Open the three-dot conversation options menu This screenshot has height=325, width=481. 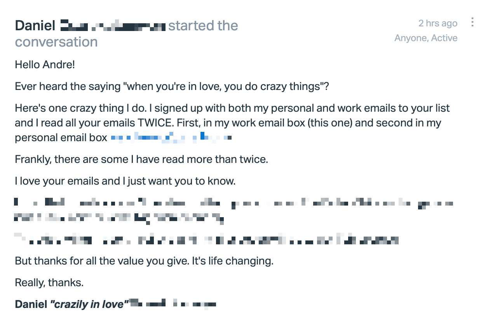point(472,22)
